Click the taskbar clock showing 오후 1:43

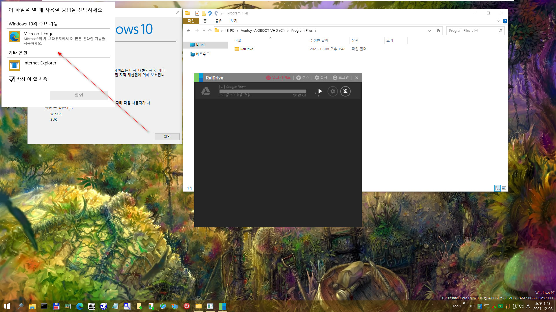543,306
